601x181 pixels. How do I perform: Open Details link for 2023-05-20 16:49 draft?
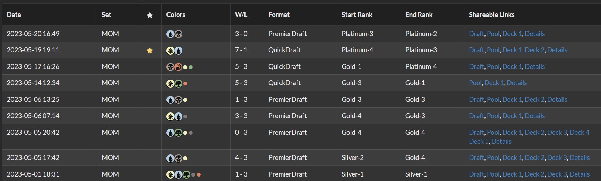(534, 34)
